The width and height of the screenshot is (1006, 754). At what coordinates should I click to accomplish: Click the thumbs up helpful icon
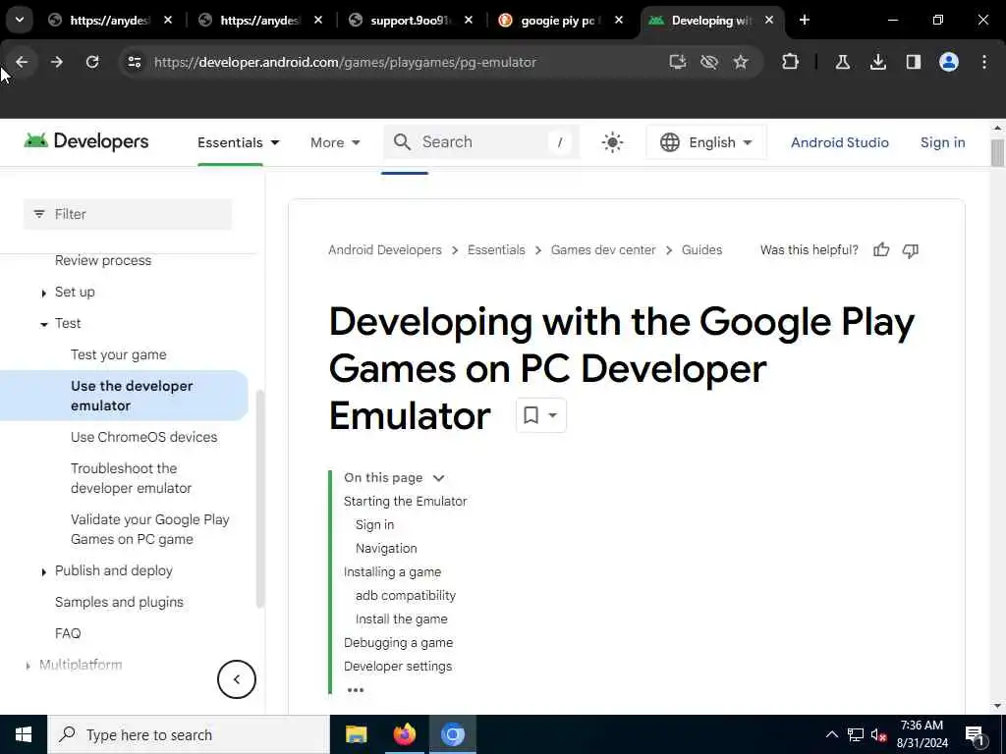coord(881,250)
